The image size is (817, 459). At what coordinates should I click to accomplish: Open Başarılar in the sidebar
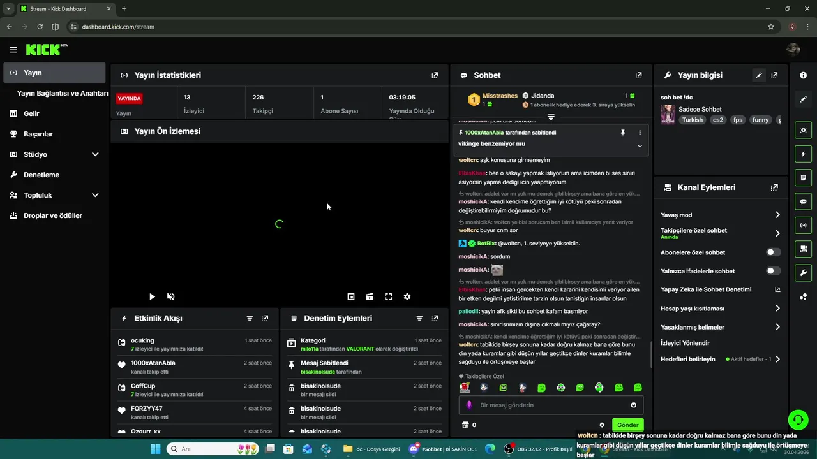[x=54, y=134]
